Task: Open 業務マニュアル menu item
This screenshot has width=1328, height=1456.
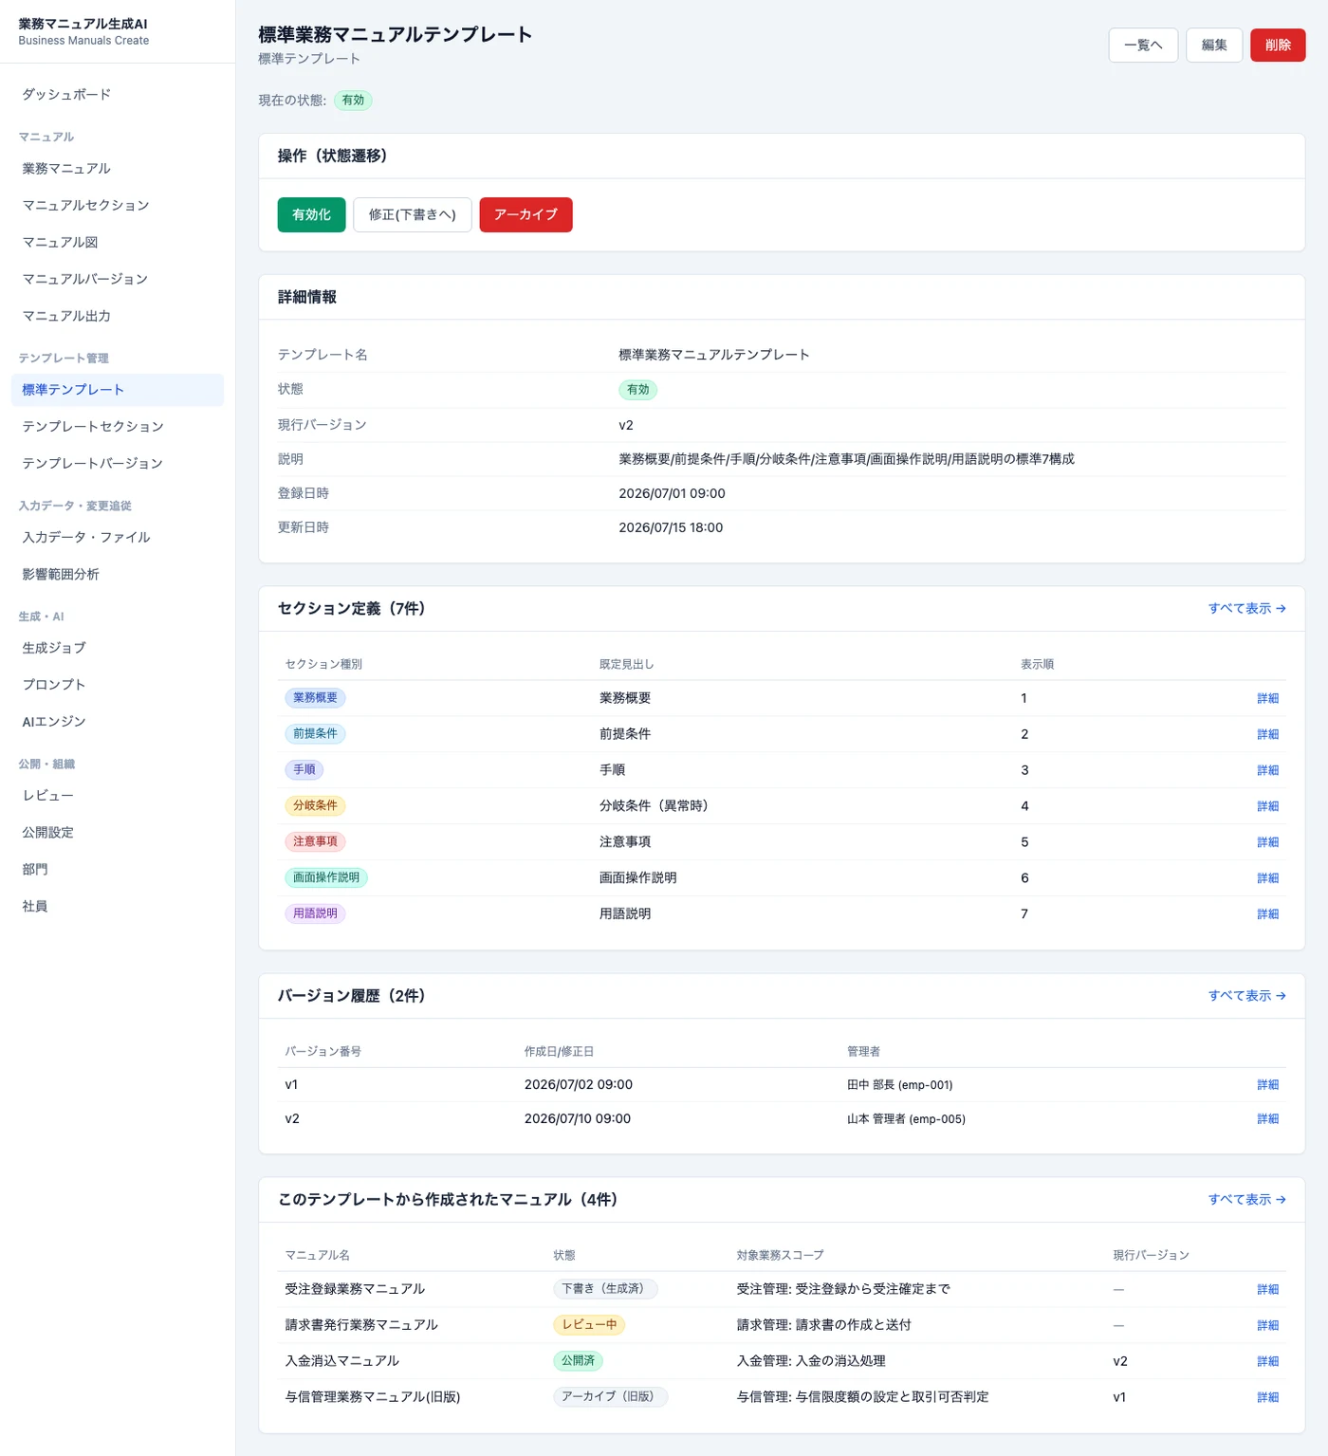Action: tap(118, 169)
